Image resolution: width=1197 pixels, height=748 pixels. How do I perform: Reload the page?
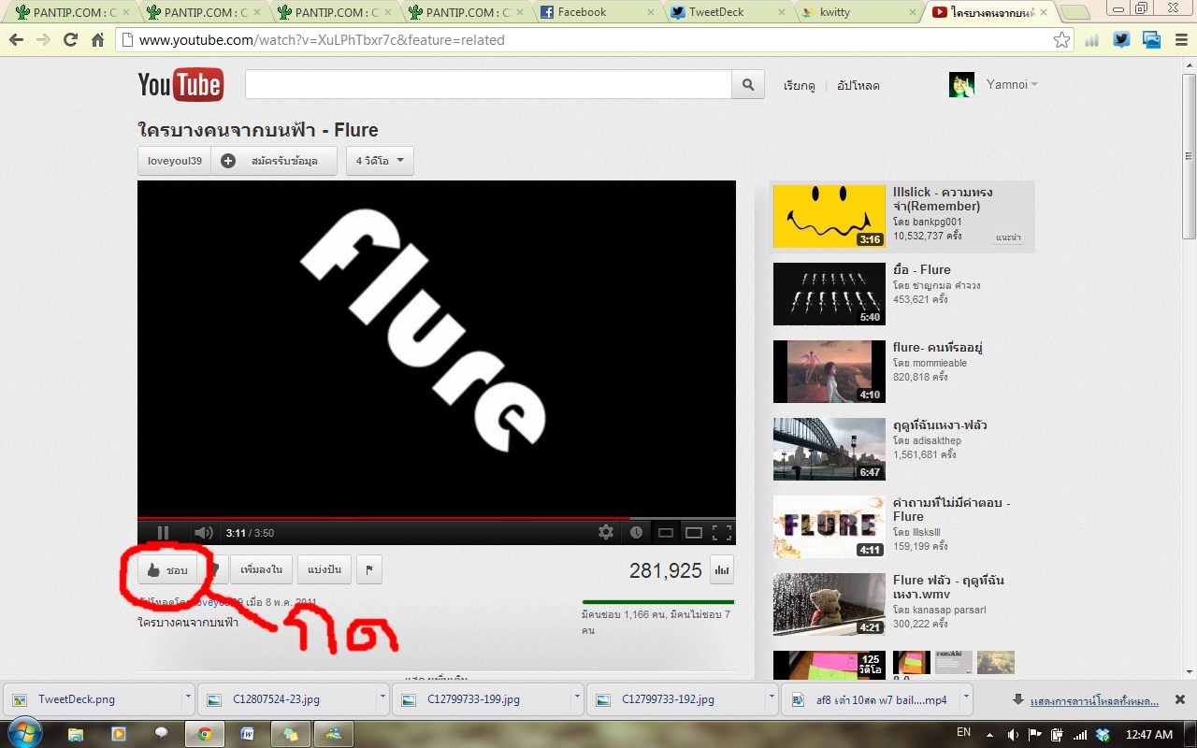tap(70, 40)
